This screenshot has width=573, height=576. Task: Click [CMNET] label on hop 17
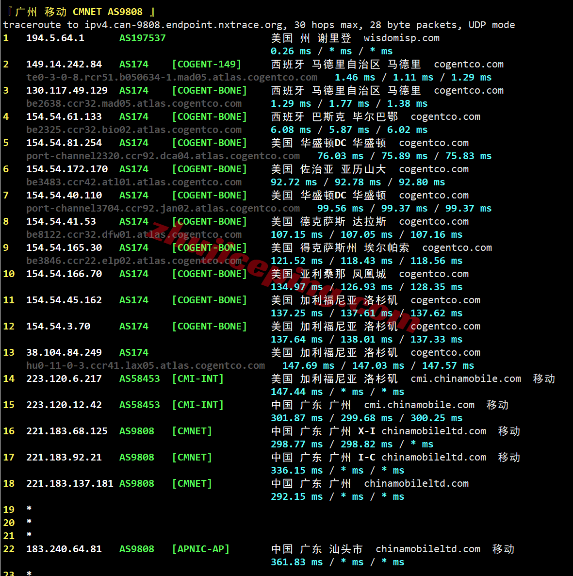pyautogui.click(x=192, y=457)
